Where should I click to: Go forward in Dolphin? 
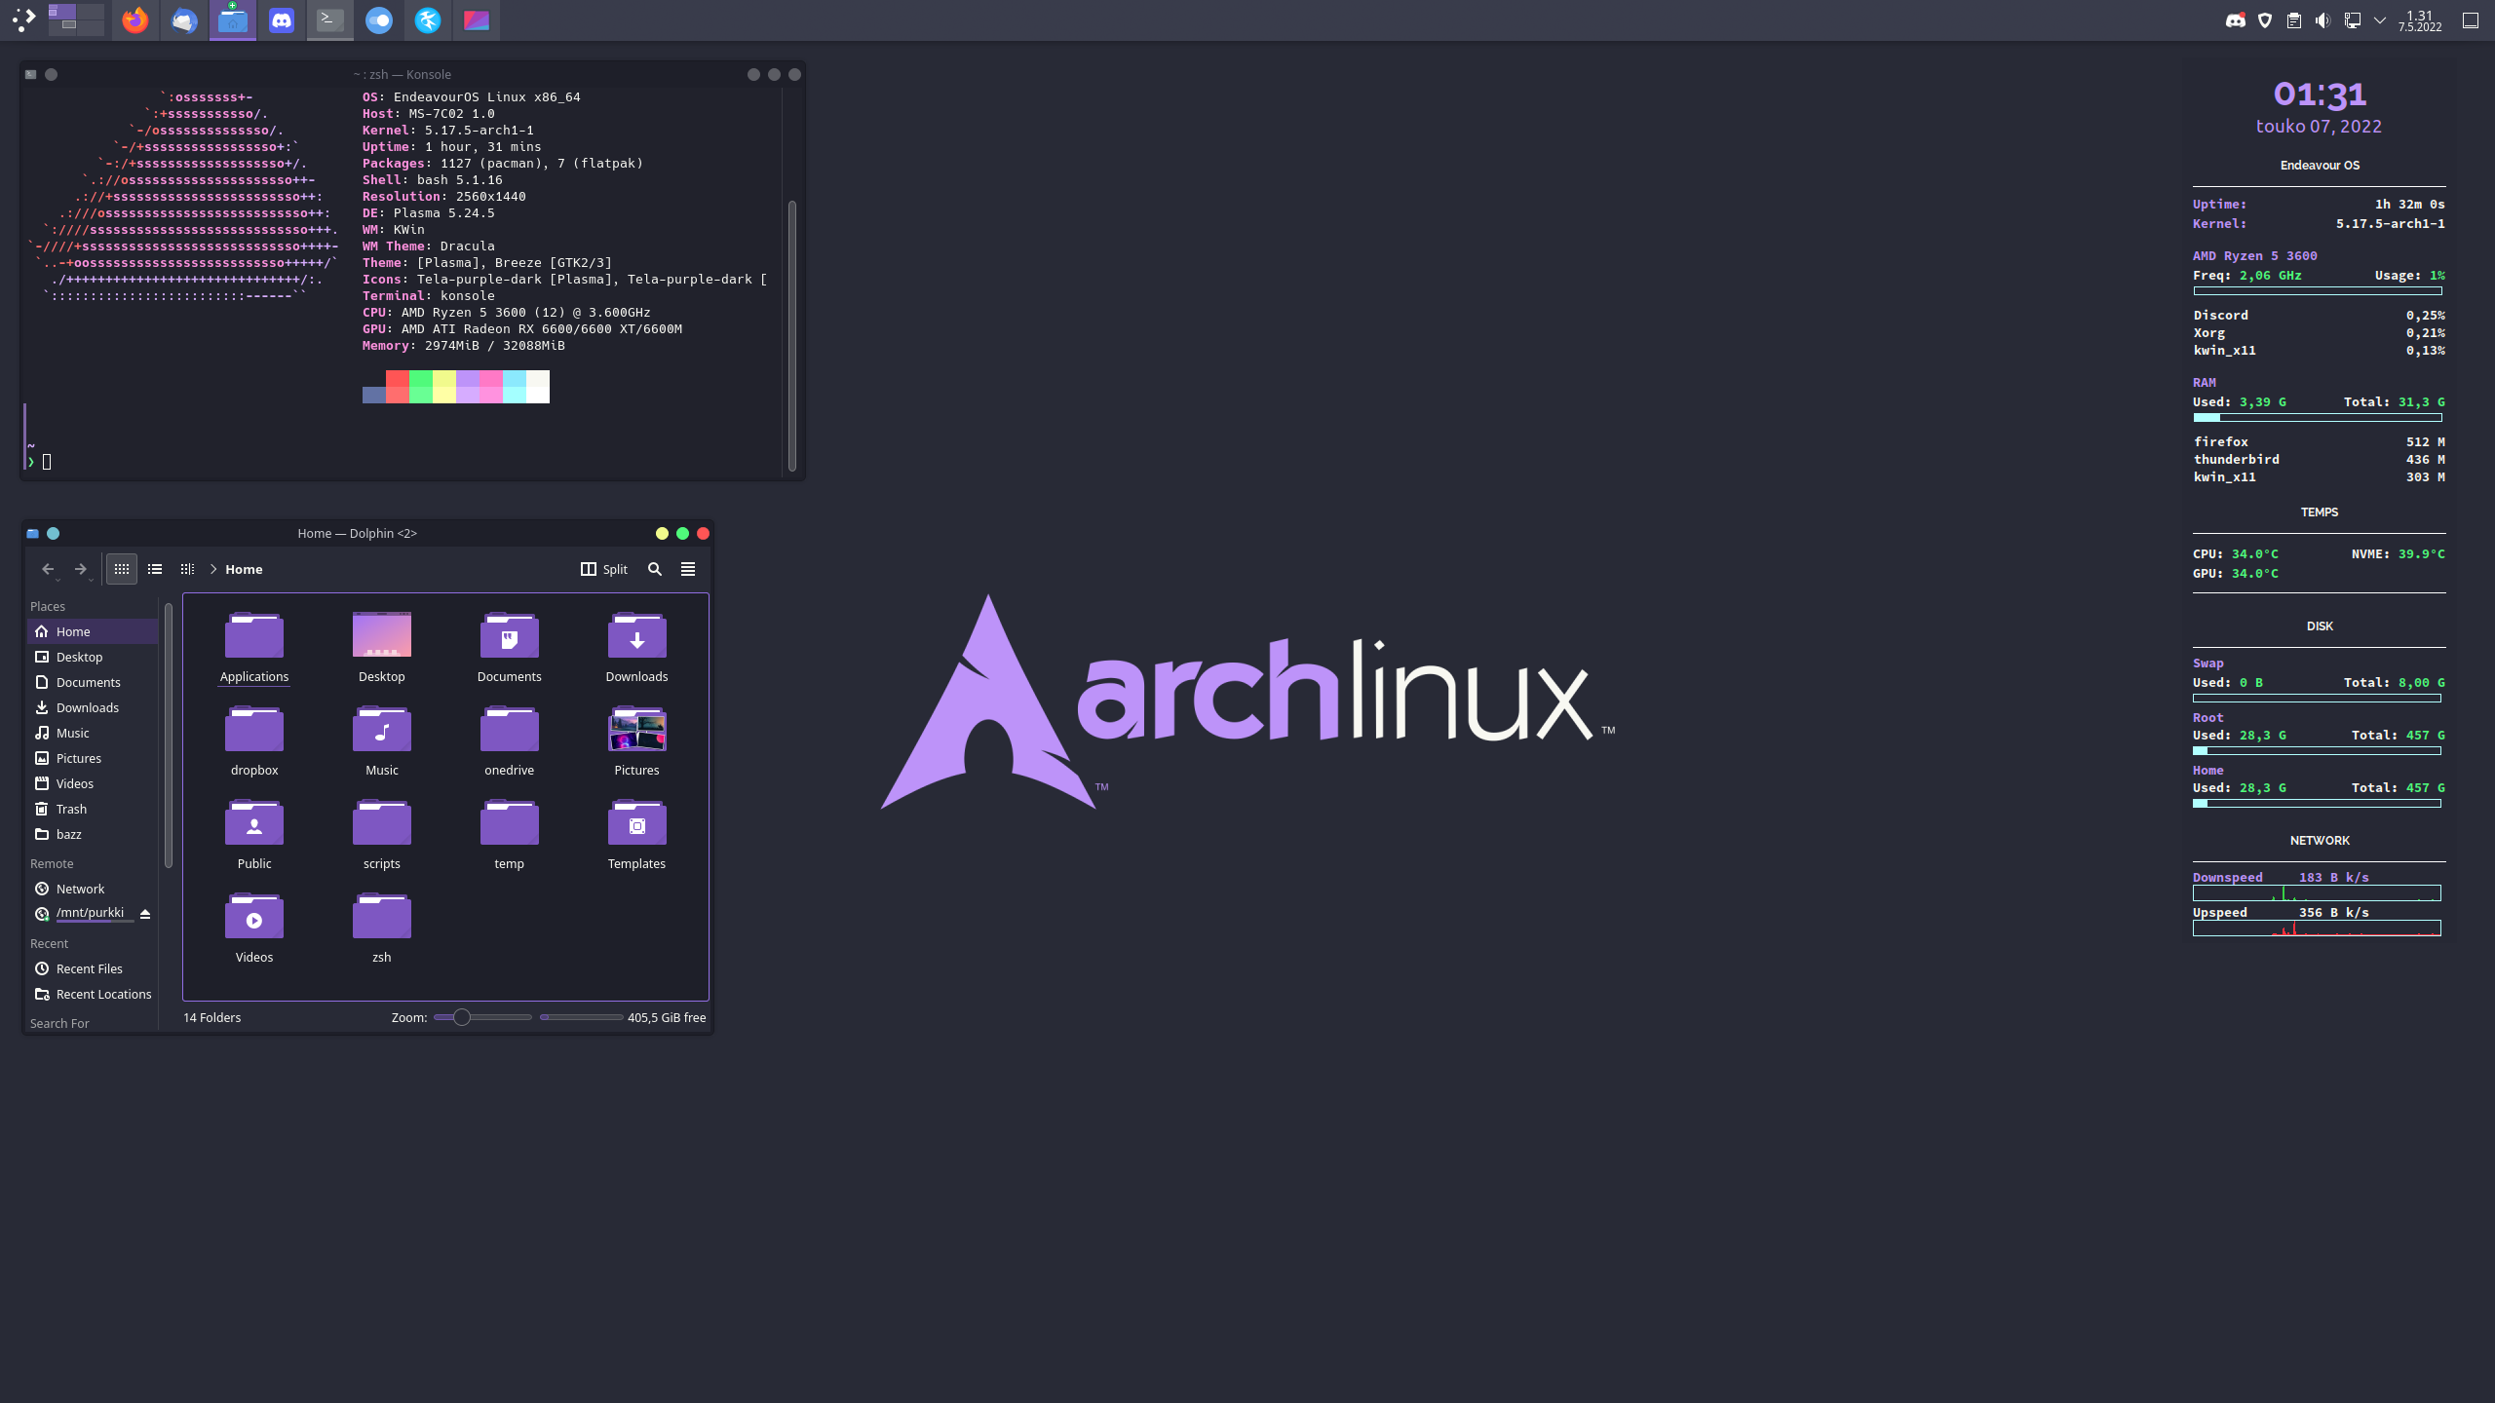80,569
